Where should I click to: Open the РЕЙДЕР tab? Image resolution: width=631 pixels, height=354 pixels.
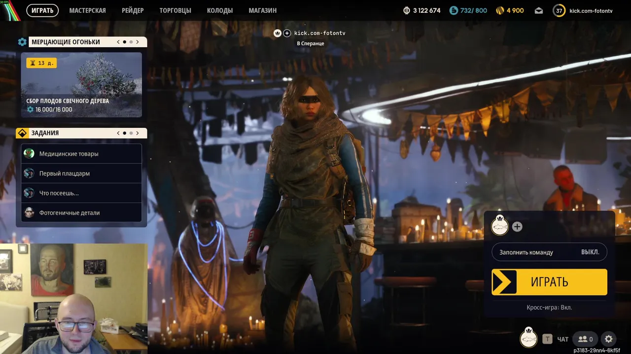pyautogui.click(x=133, y=10)
